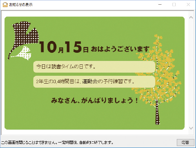Viewport: 196px width, 148px height.
Task: Click the text 2年生の3,4時間目は、運動会の予行練習です。
Action: (x=85, y=82)
